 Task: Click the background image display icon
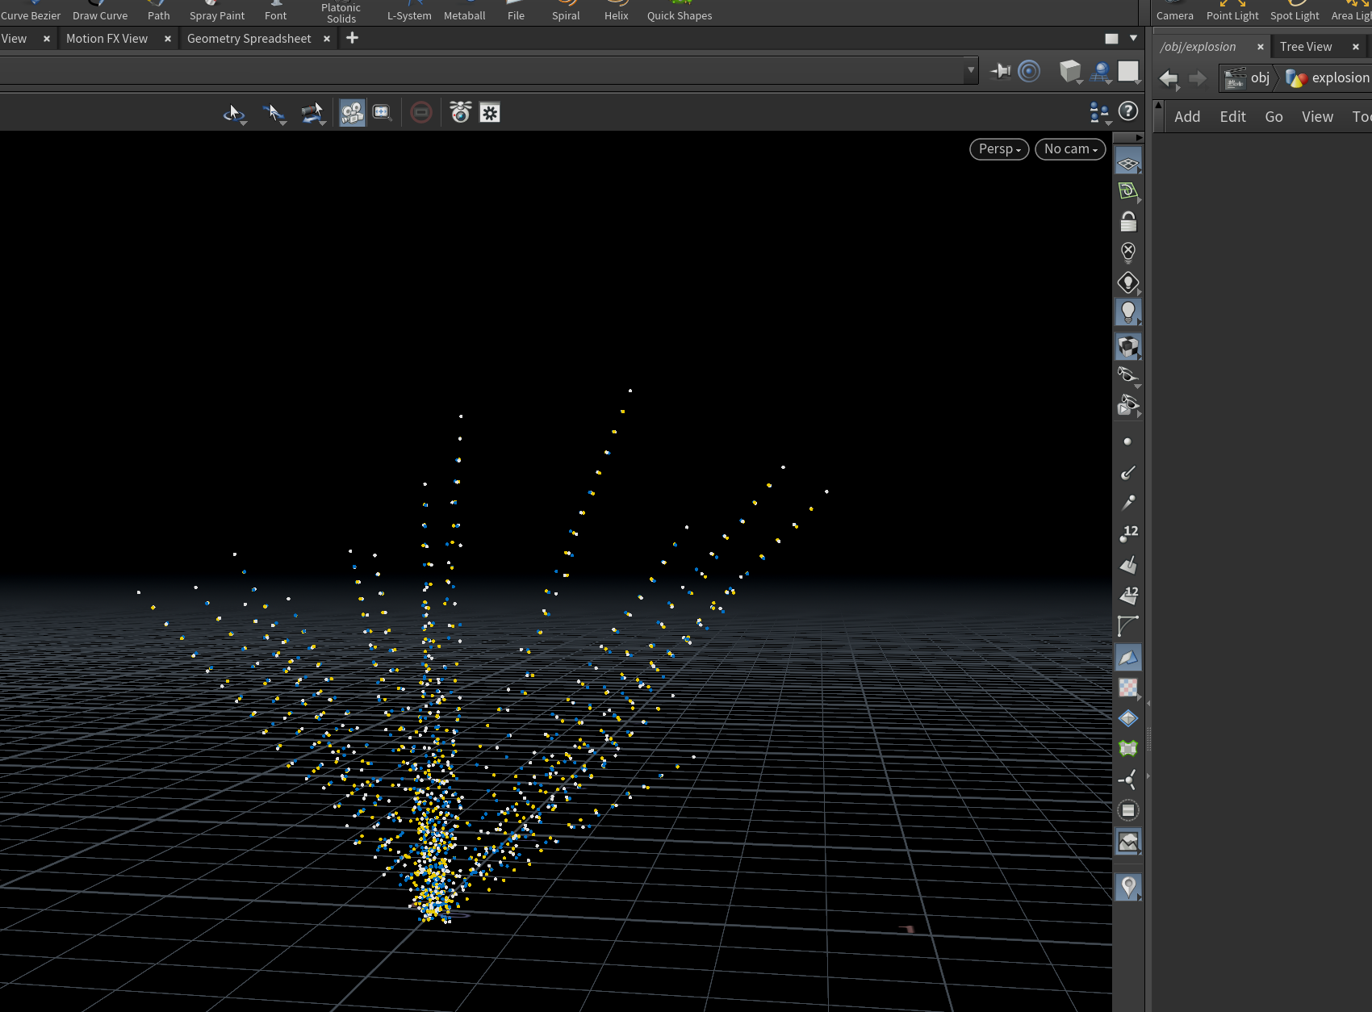pyautogui.click(x=1128, y=842)
